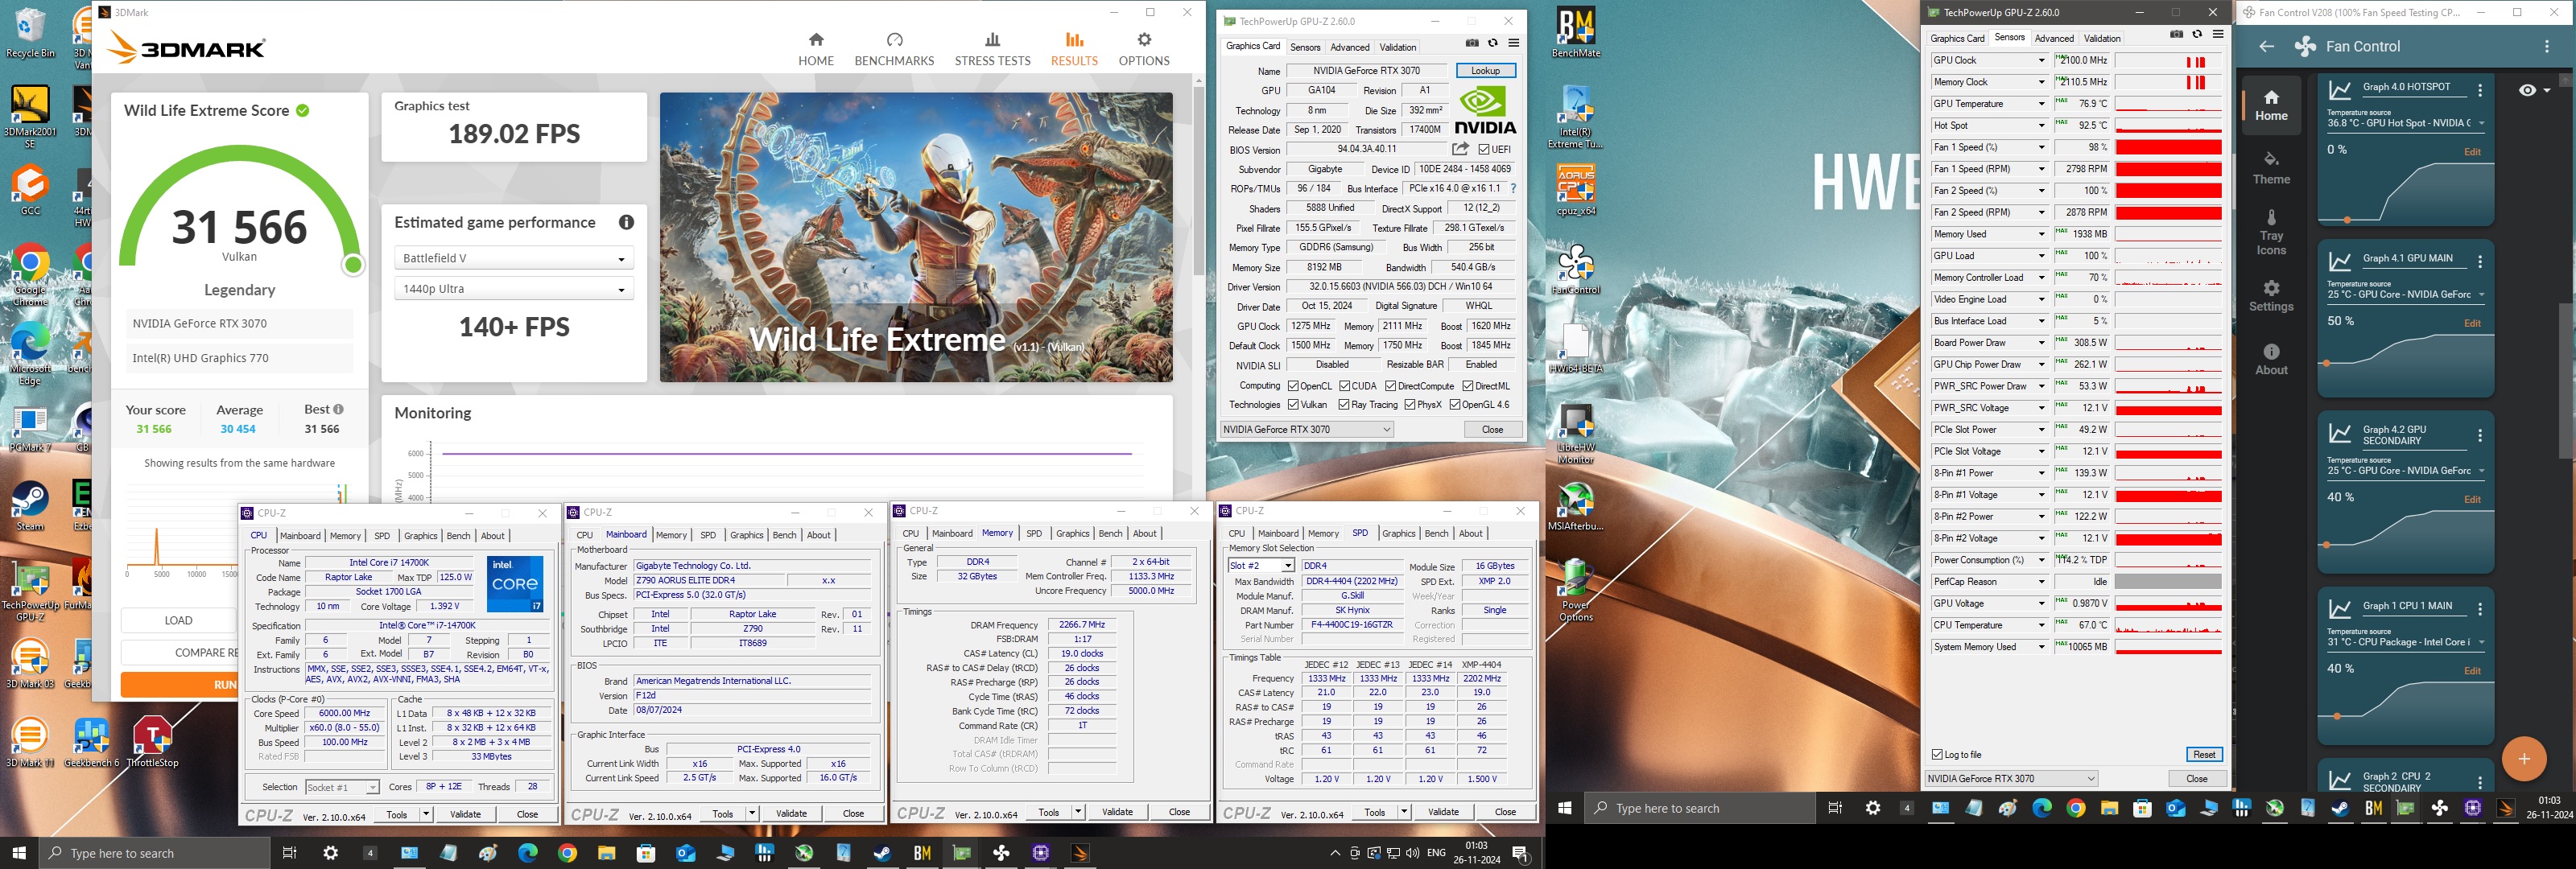Enable Log to file in GPU-Z Sensors
The image size is (2576, 869).
[1938, 755]
